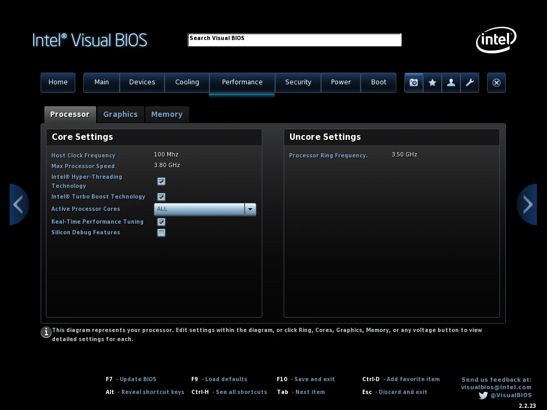The image size is (547, 410).
Task: Open favorites with the star icon
Action: pyautogui.click(x=432, y=83)
